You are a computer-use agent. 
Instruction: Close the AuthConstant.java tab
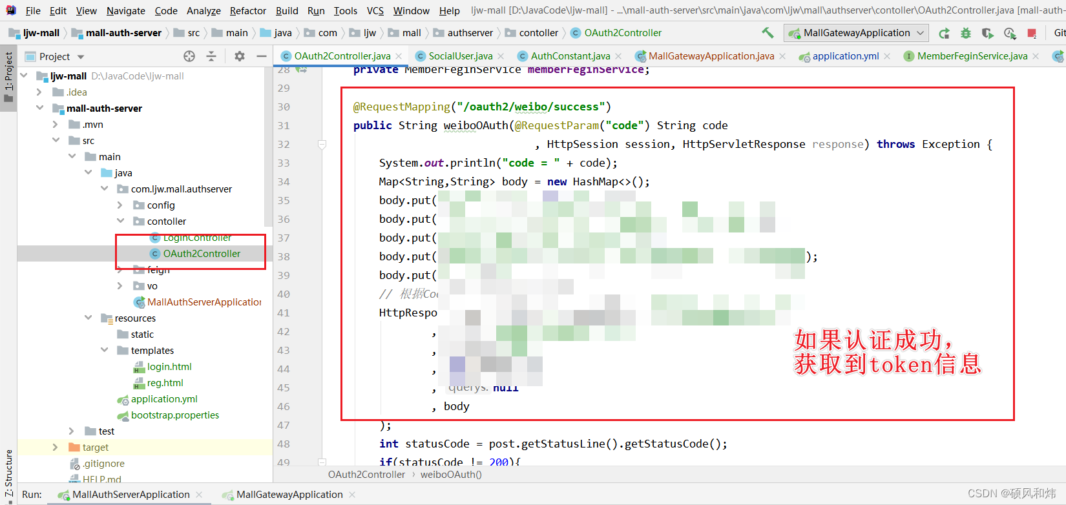pyautogui.click(x=618, y=56)
